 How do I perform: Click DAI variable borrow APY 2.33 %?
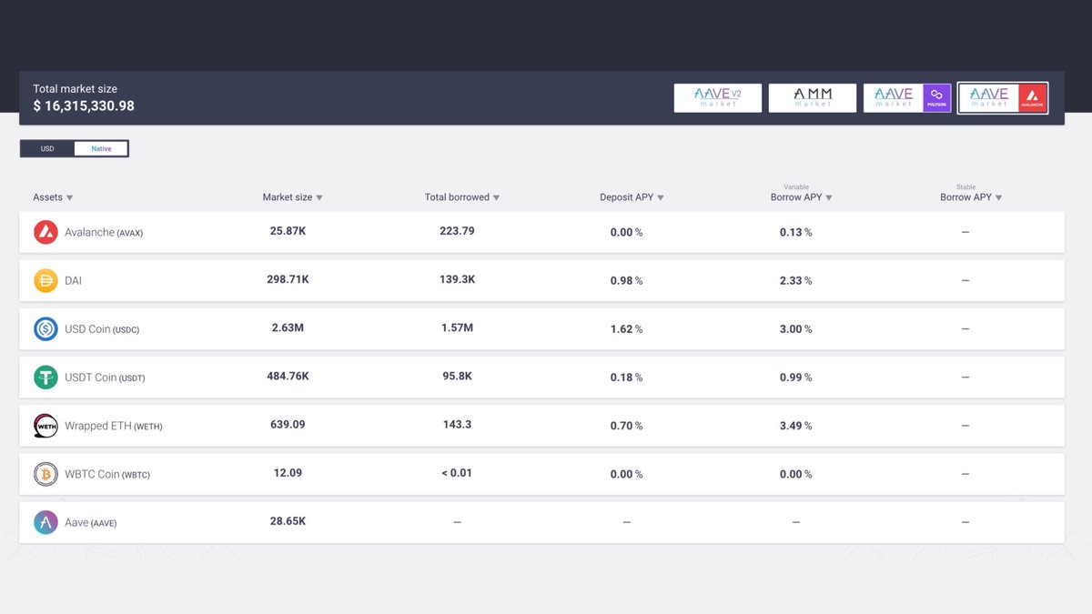pos(796,281)
